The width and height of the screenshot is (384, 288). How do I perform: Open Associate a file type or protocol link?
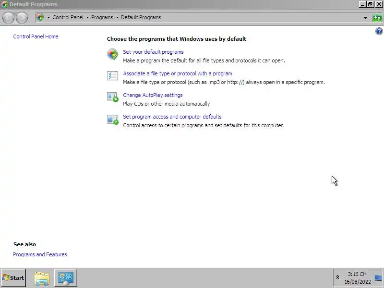tap(178, 73)
